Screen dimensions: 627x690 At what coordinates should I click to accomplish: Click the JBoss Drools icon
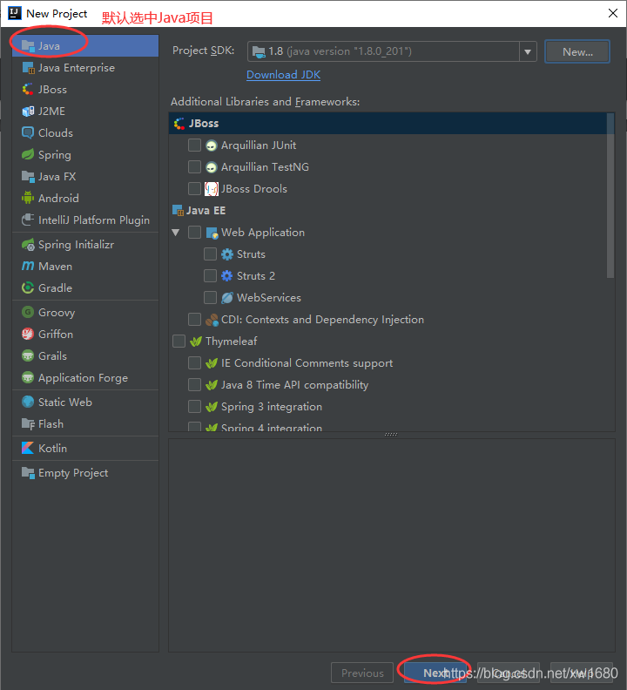pos(212,189)
